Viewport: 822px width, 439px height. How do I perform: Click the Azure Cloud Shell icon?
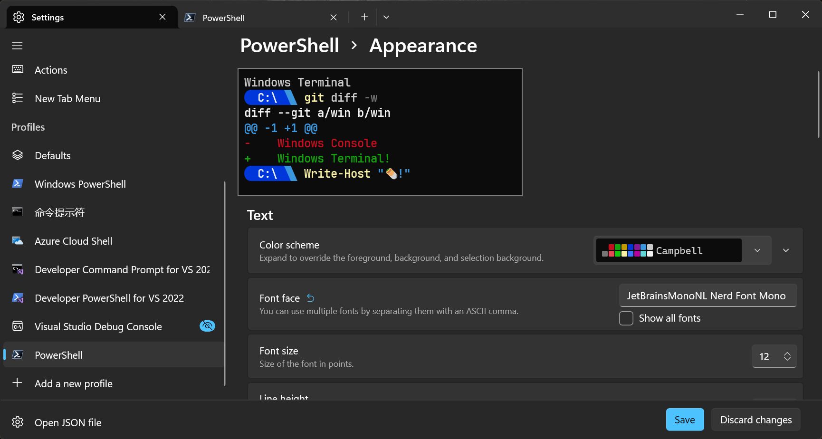[18, 240]
